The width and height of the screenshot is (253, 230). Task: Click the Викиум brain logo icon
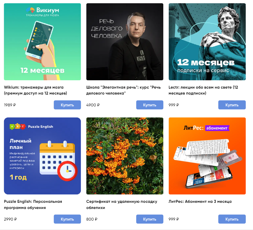tap(30, 10)
